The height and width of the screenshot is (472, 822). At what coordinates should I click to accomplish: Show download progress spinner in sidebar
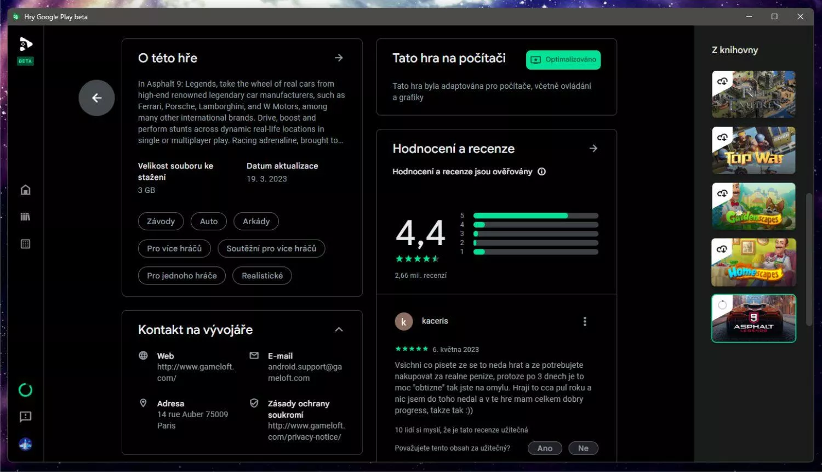(x=25, y=390)
